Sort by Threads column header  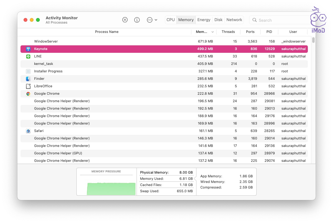coord(228,32)
